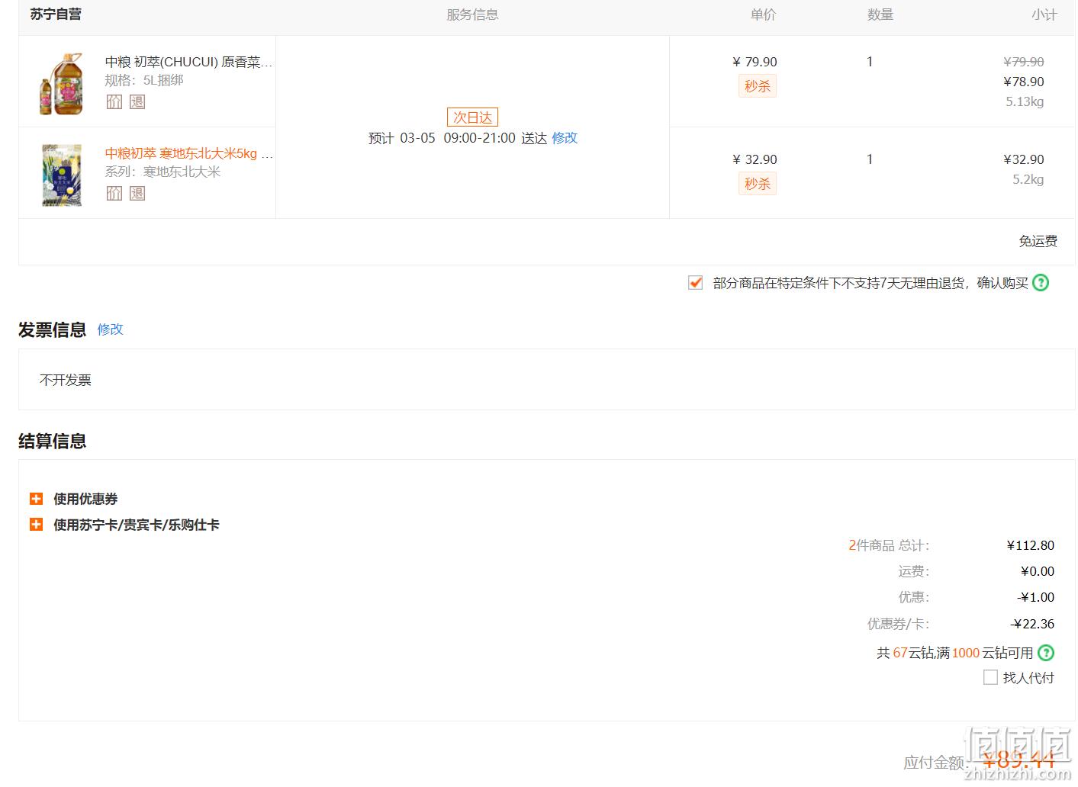Click the ¥112.80 total amount
This screenshot has height=787, width=1078.
[x=1031, y=545]
